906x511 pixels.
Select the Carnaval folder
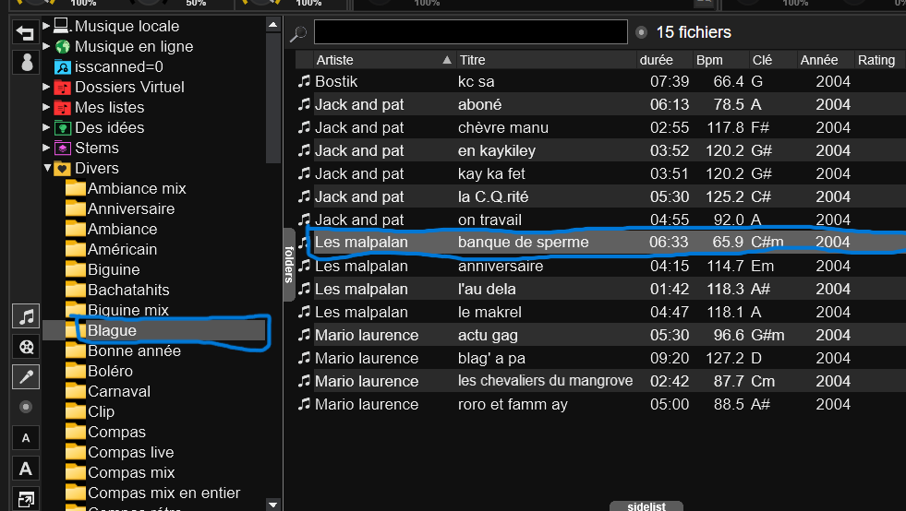tap(118, 391)
